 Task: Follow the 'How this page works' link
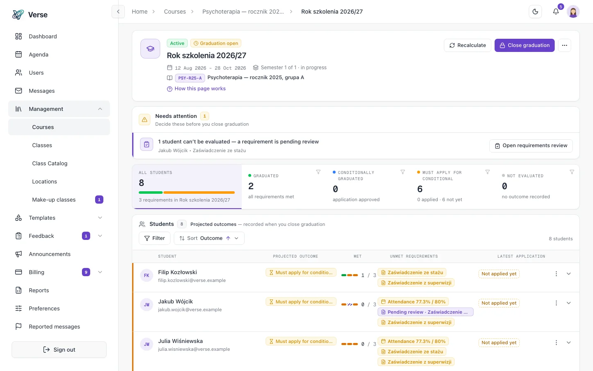[x=196, y=89]
